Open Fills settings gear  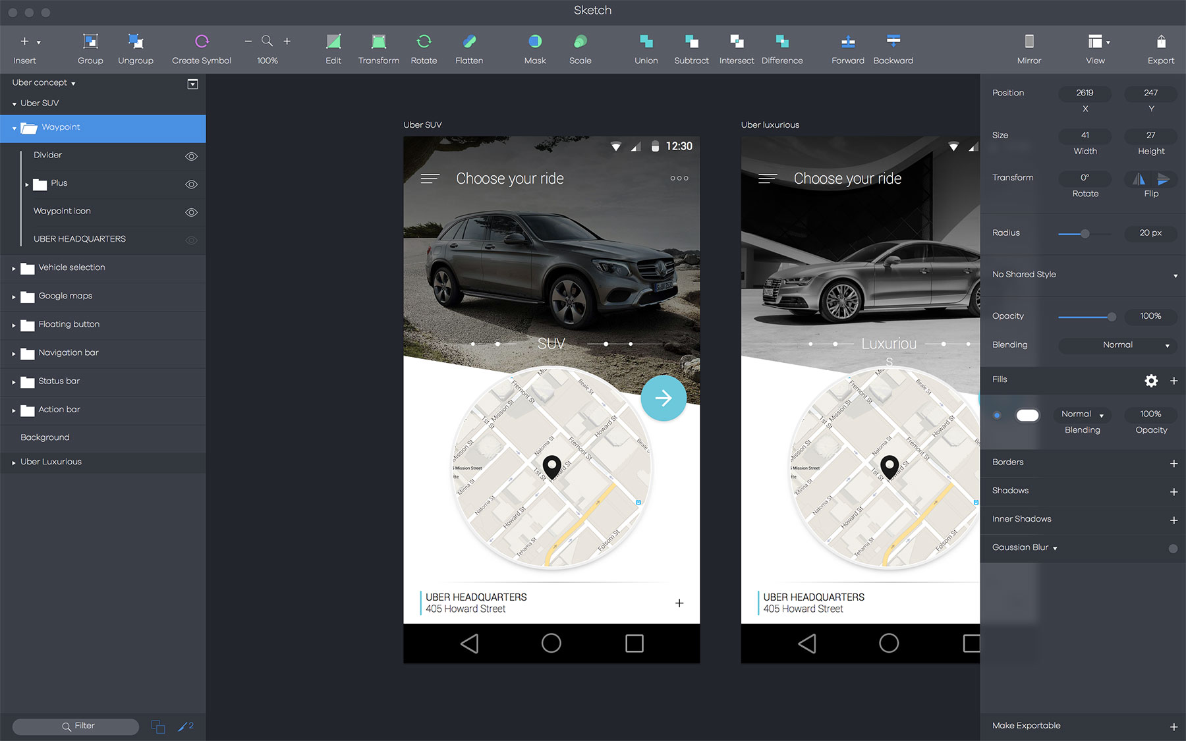point(1151,381)
